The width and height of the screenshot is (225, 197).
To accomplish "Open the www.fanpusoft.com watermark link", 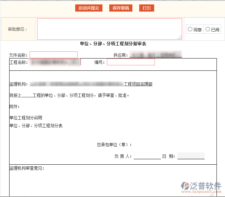I will (x=203, y=192).
